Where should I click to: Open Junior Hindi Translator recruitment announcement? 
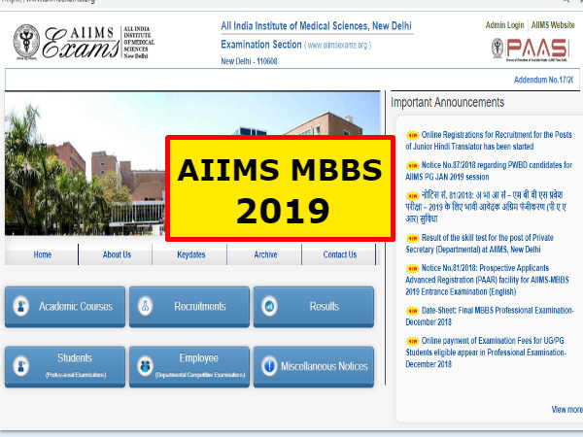489,141
